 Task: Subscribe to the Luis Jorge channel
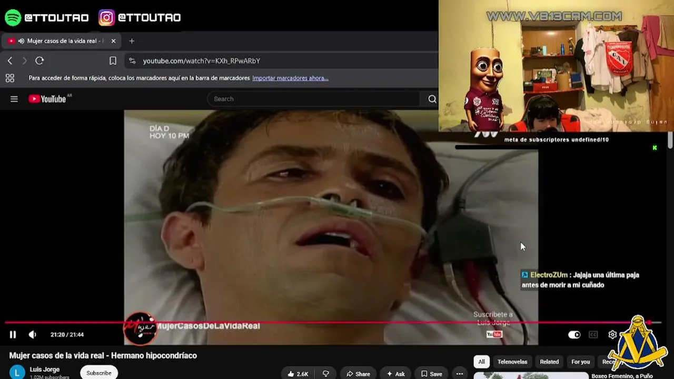click(x=99, y=373)
